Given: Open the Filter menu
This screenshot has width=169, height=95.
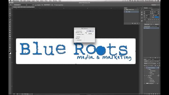Looking at the screenshot, I should tap(46, 1).
